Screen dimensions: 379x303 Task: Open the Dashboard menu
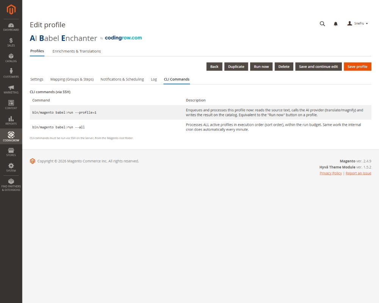(x=11, y=27)
